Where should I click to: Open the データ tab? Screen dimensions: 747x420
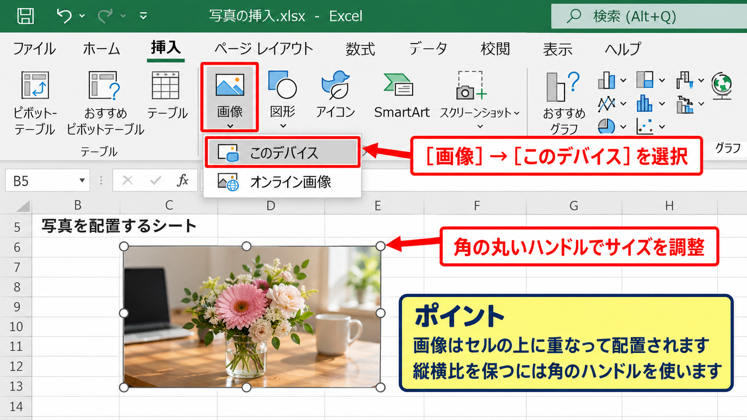pyautogui.click(x=428, y=48)
